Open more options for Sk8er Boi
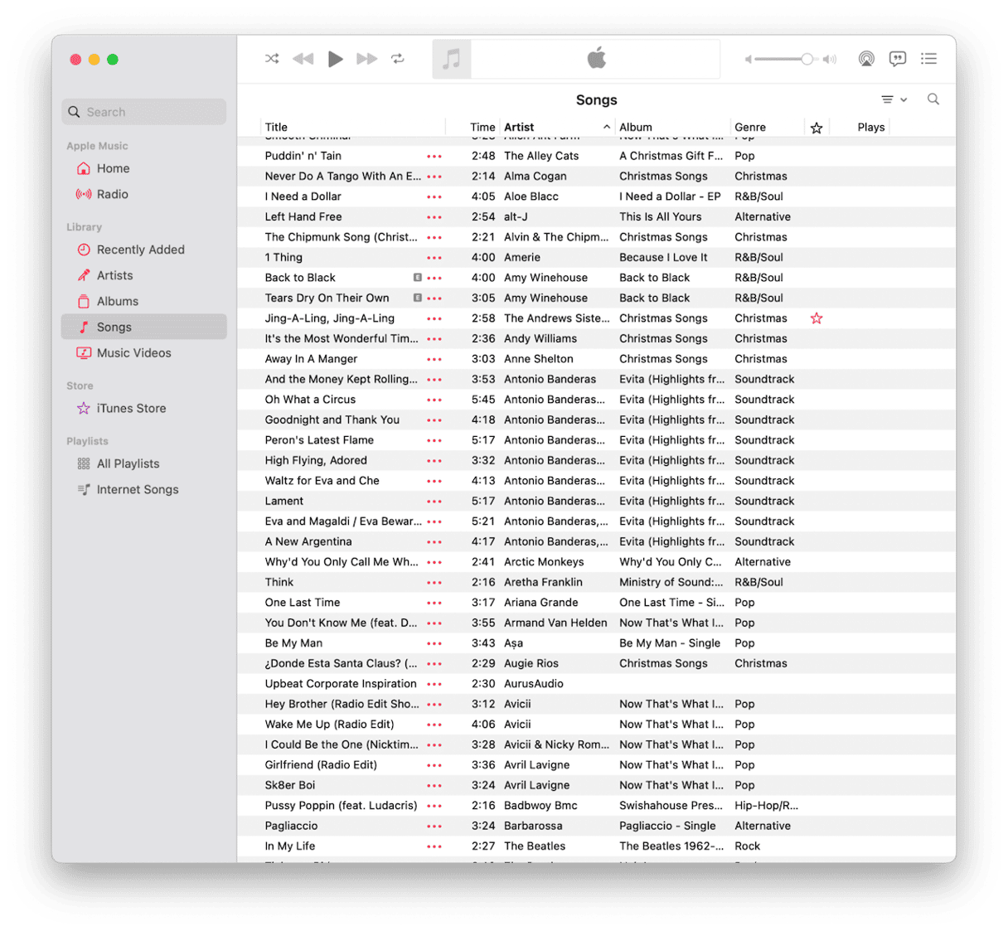This screenshot has height=931, width=1008. point(434,785)
